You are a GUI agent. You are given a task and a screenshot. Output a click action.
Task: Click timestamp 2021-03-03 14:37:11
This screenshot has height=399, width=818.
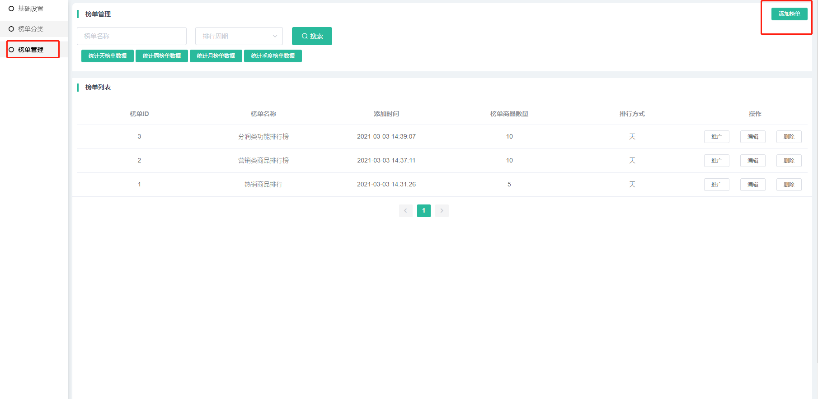click(386, 160)
